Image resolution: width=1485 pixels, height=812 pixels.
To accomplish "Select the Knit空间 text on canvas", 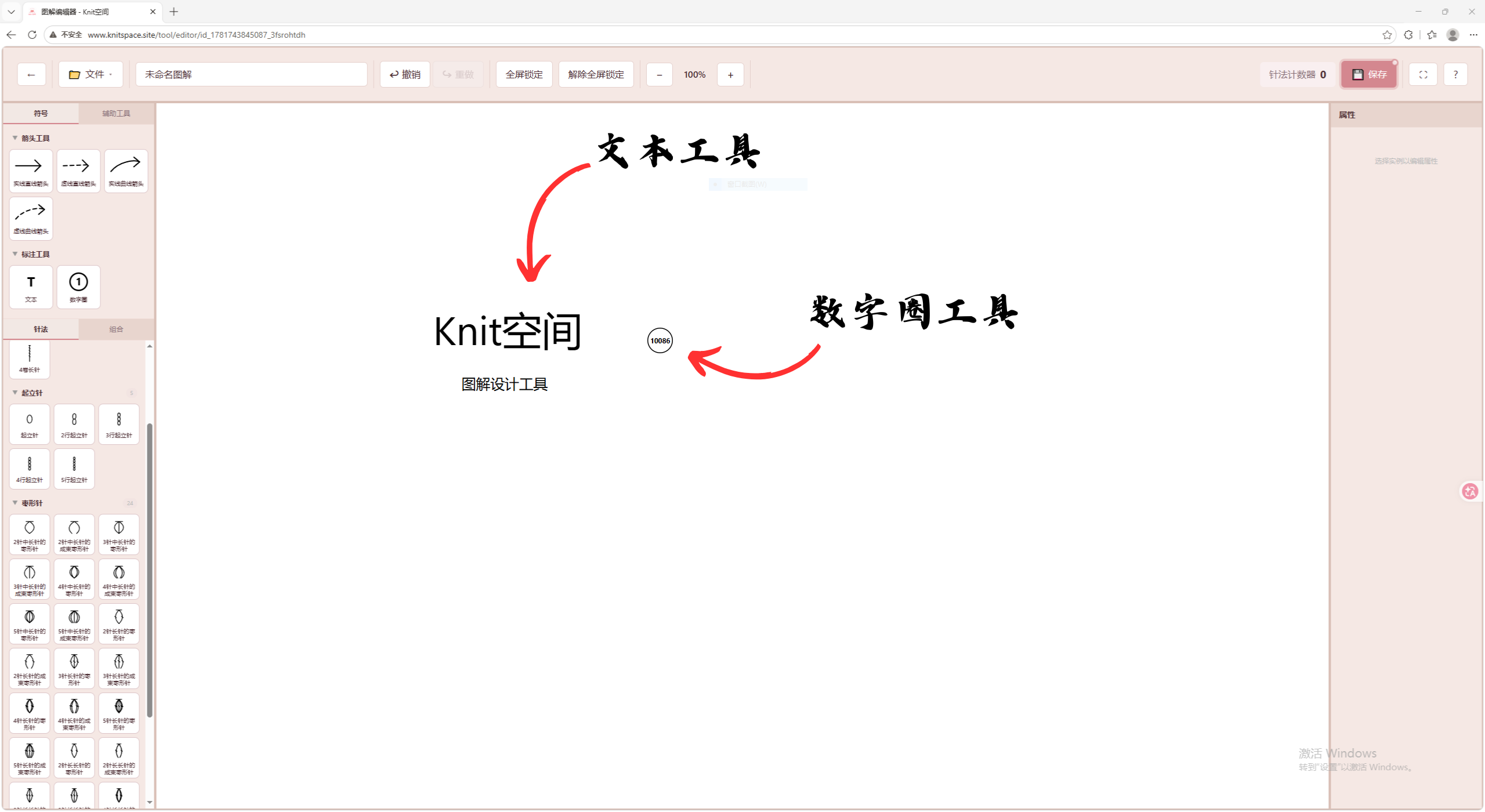I will click(x=508, y=331).
